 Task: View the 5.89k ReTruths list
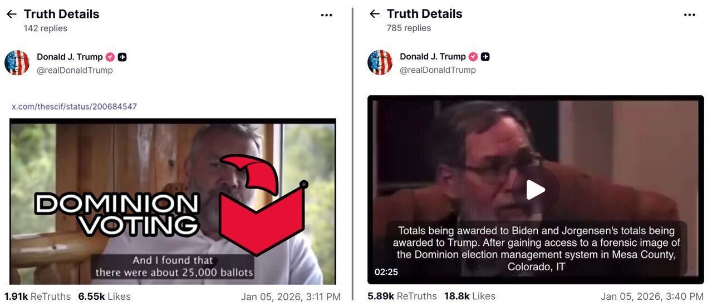click(402, 296)
